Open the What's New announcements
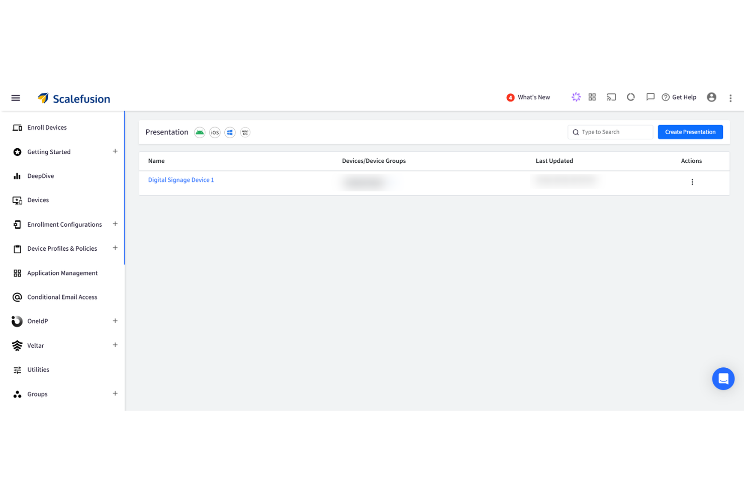744x496 pixels. [x=528, y=97]
